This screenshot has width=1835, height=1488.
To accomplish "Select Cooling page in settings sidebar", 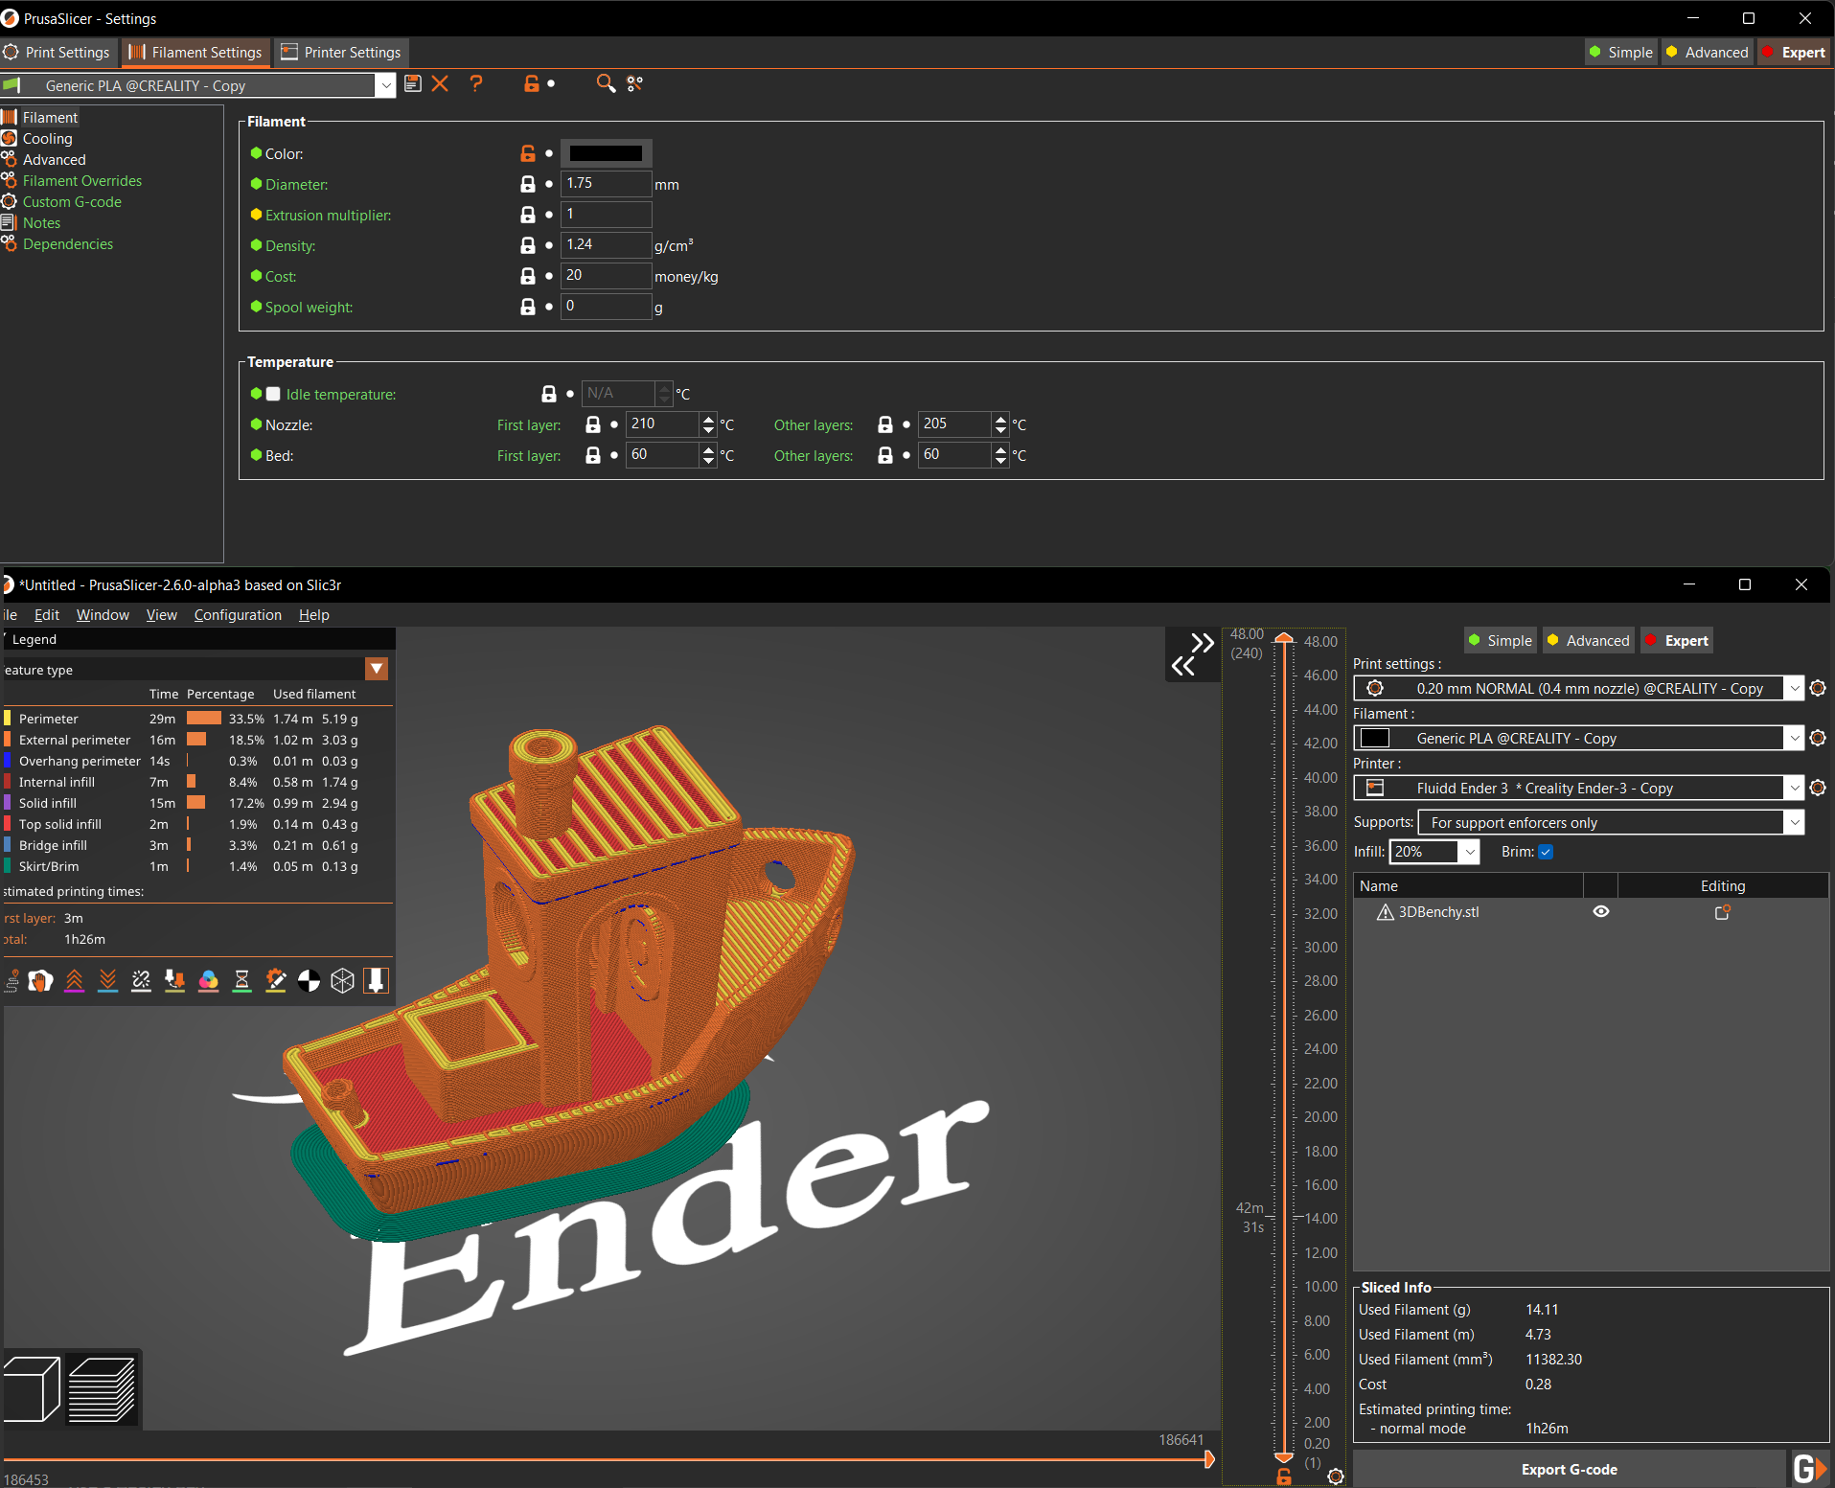I will (x=48, y=139).
